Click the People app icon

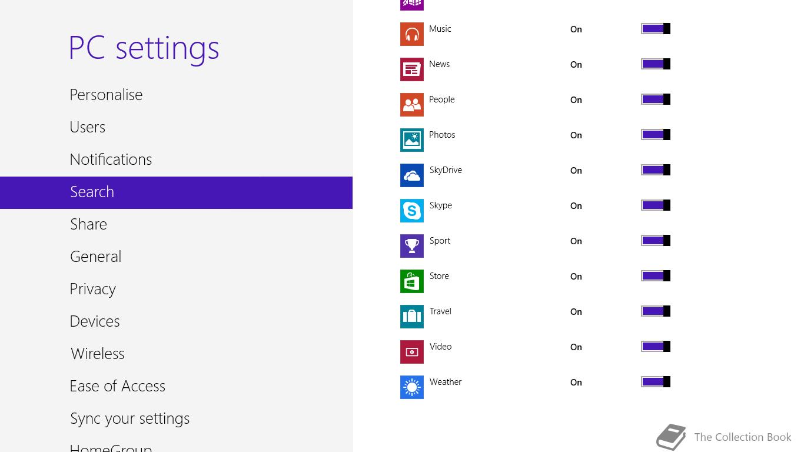(x=412, y=105)
